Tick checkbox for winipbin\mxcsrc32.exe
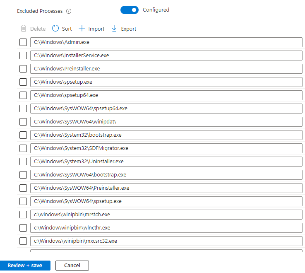Screen dimensions: 305x273 point(23,241)
